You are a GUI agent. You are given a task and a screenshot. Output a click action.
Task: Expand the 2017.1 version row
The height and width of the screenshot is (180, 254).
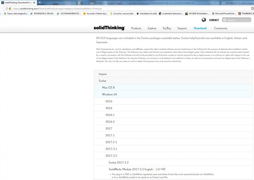click(173, 135)
